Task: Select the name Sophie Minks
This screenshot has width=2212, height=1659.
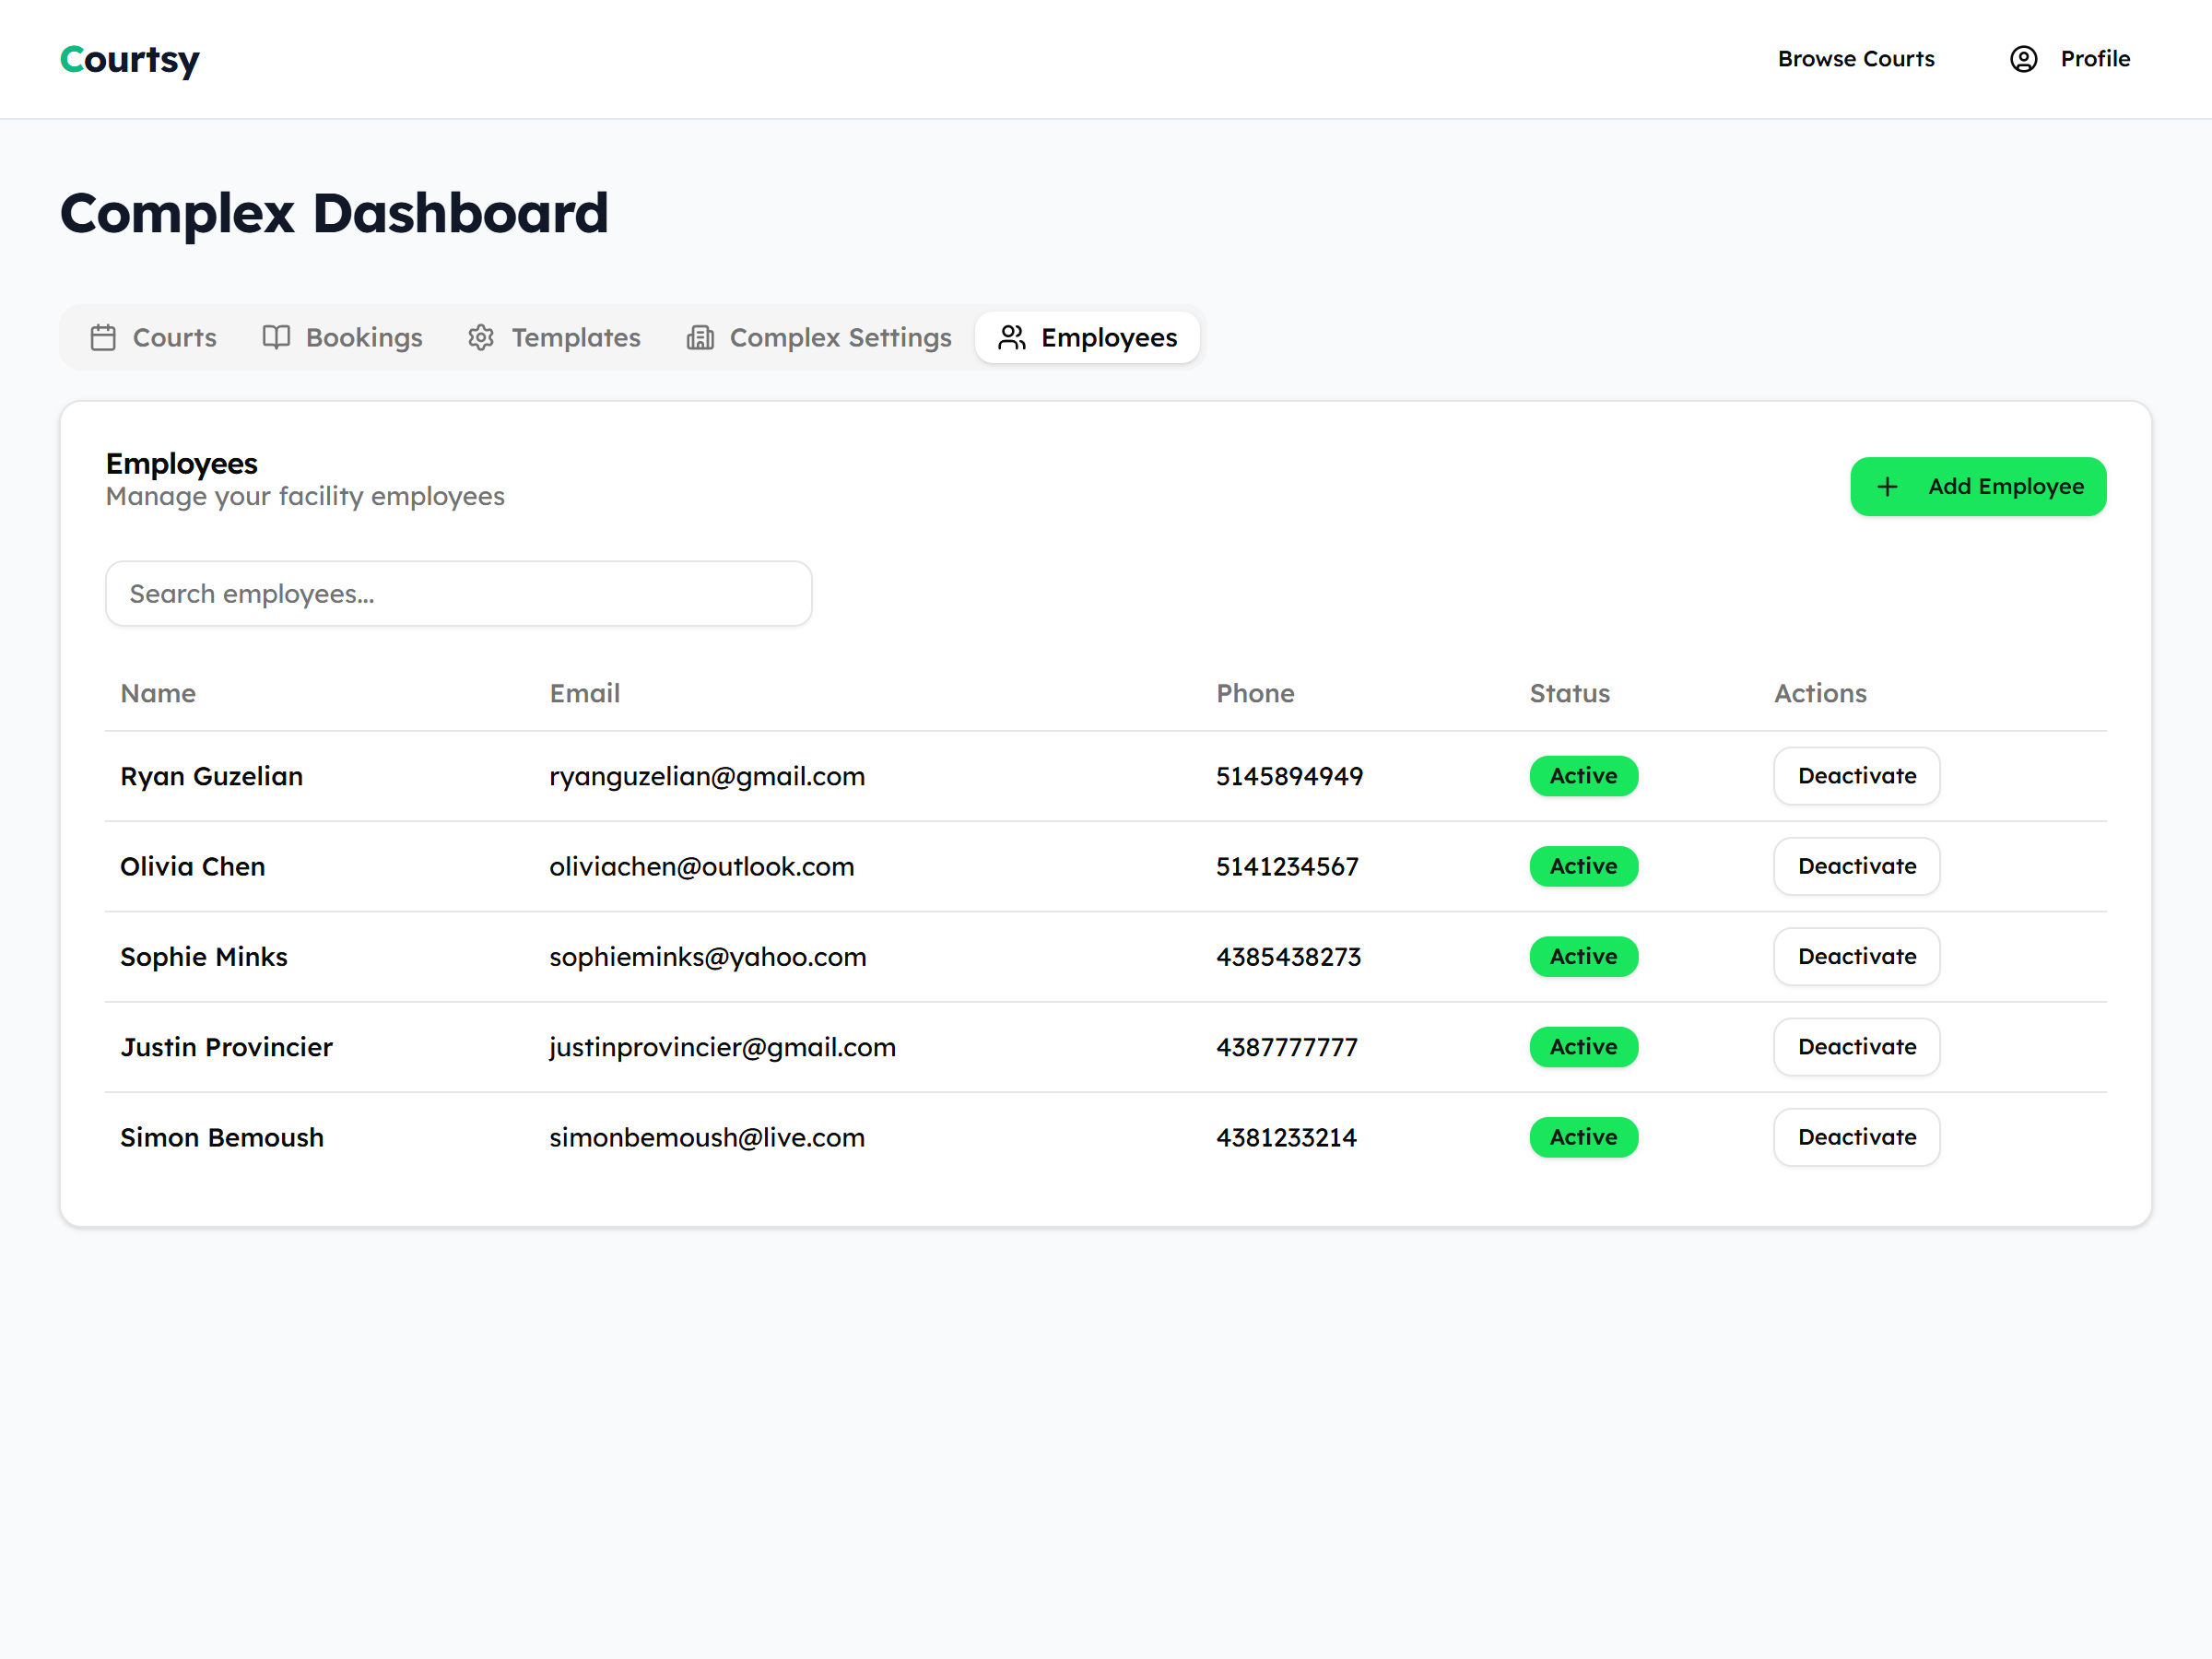Action: click(204, 957)
